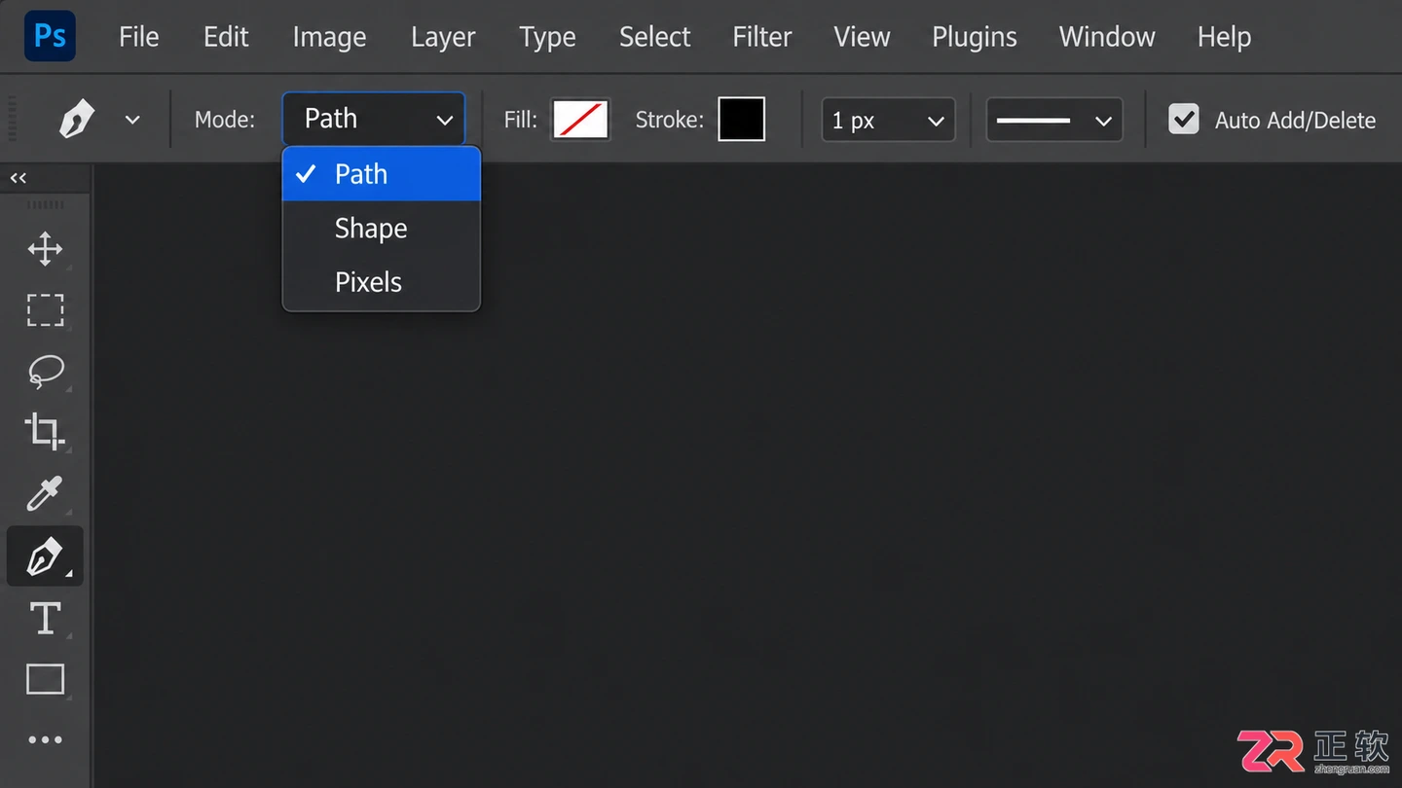Select the Eyedropper tool
The image size is (1402, 788).
click(45, 493)
